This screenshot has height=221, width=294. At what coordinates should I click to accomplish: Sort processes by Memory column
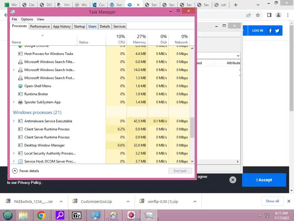(138, 39)
